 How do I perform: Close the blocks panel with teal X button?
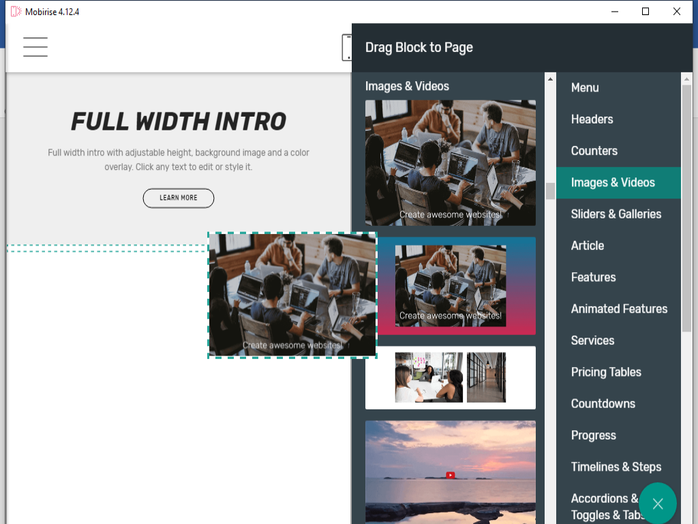[x=657, y=504]
